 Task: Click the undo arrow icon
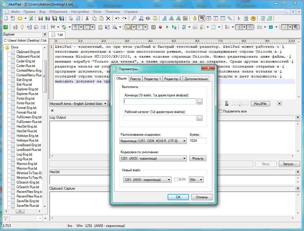(117, 18)
